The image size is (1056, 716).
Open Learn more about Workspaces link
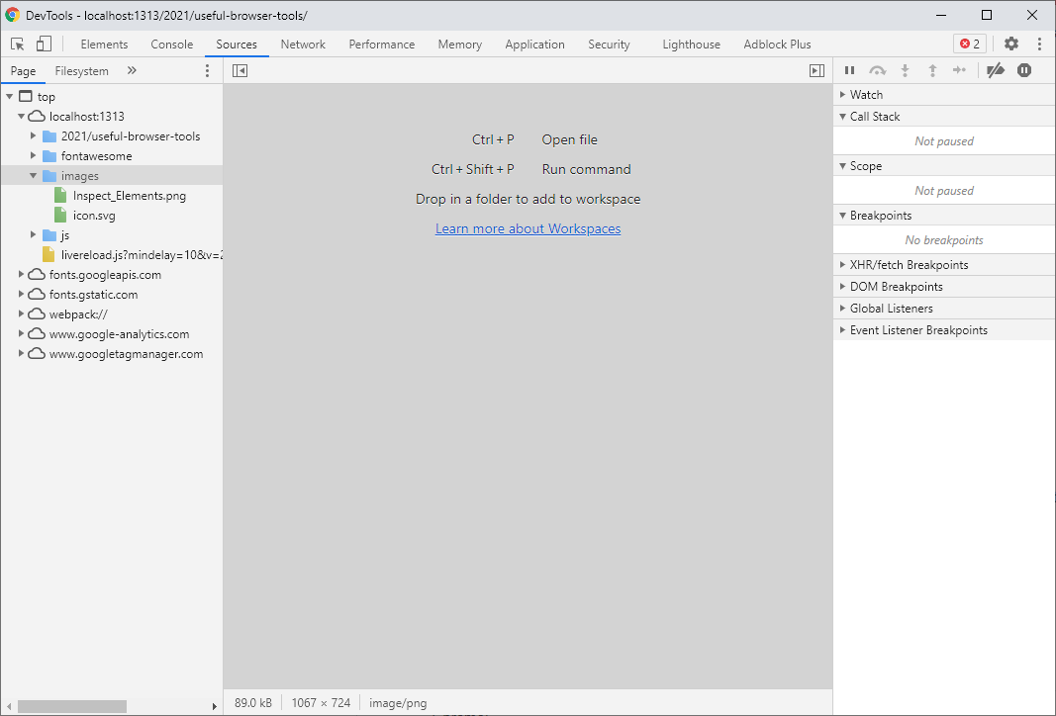pyautogui.click(x=528, y=228)
